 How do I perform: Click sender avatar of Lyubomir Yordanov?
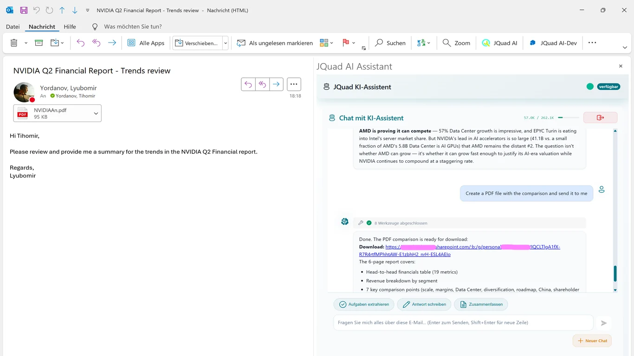24,92
